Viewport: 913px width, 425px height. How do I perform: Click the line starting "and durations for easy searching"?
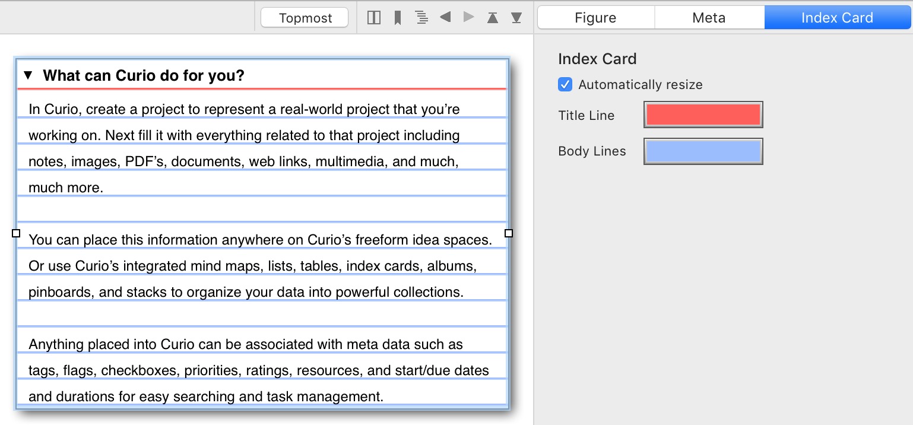click(x=206, y=397)
